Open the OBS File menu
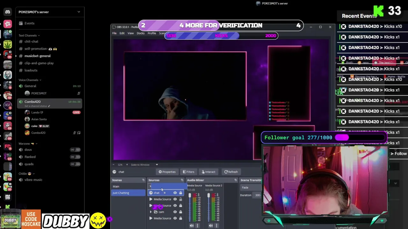Screen dimensions: 408x229 [x=114, y=33]
